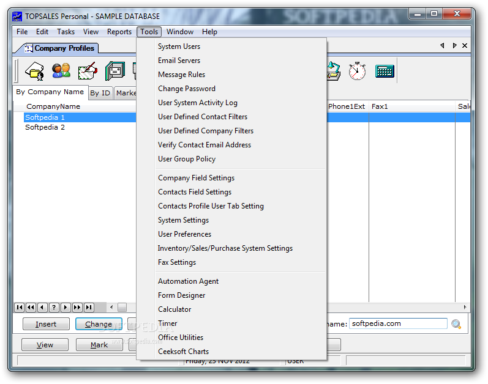
Task: Jump back a page of records
Action: pos(31,308)
